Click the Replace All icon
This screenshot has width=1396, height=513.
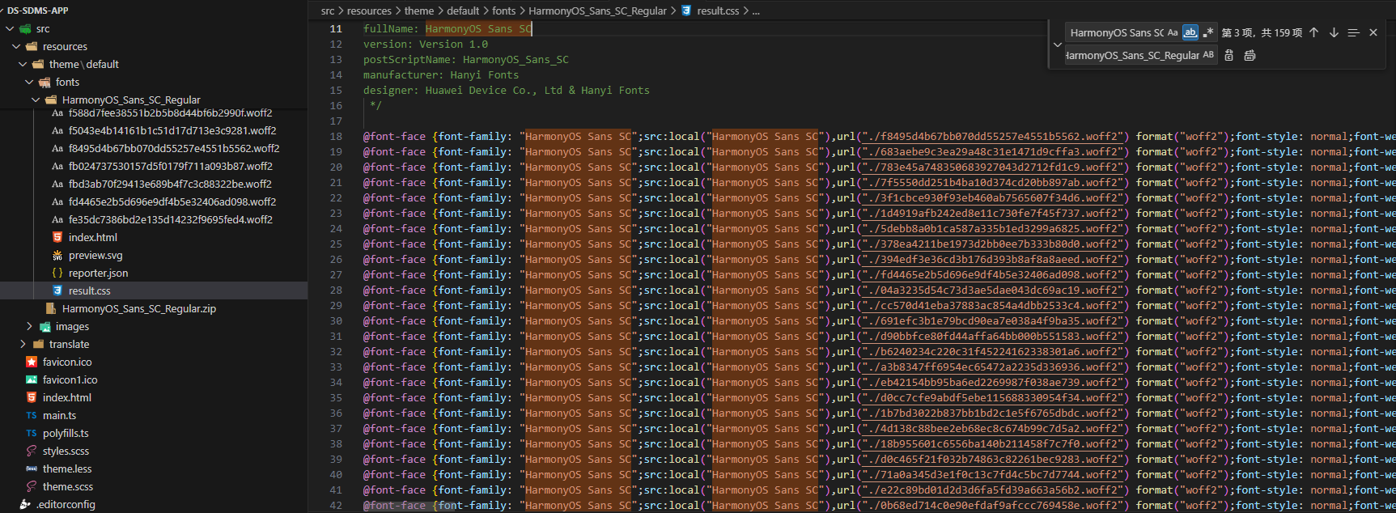1250,55
